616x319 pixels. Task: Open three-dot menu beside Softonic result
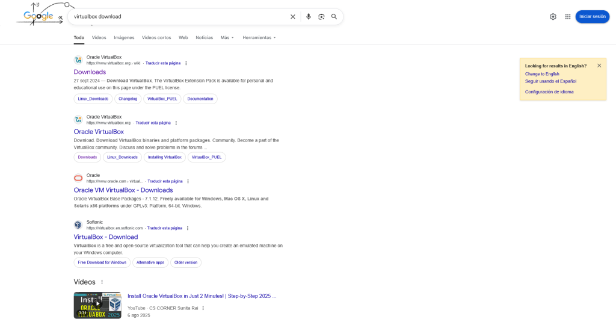pos(188,228)
